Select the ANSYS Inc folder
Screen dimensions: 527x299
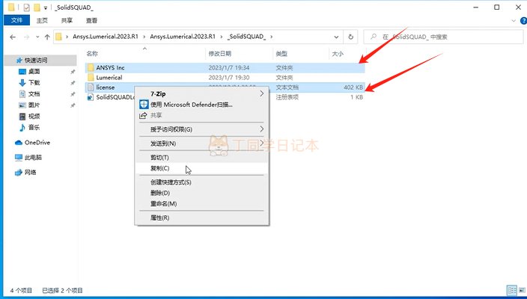click(225, 68)
